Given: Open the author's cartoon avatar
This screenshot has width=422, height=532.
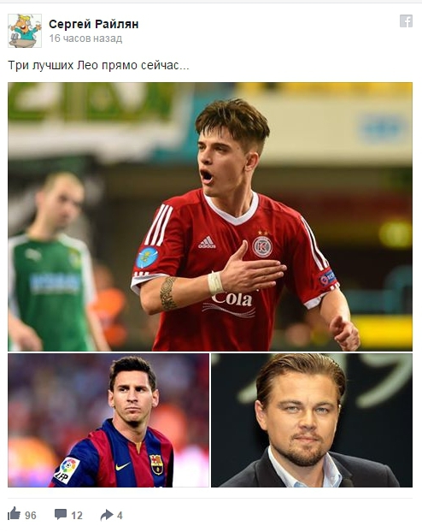Looking at the screenshot, I should pyautogui.click(x=25, y=31).
